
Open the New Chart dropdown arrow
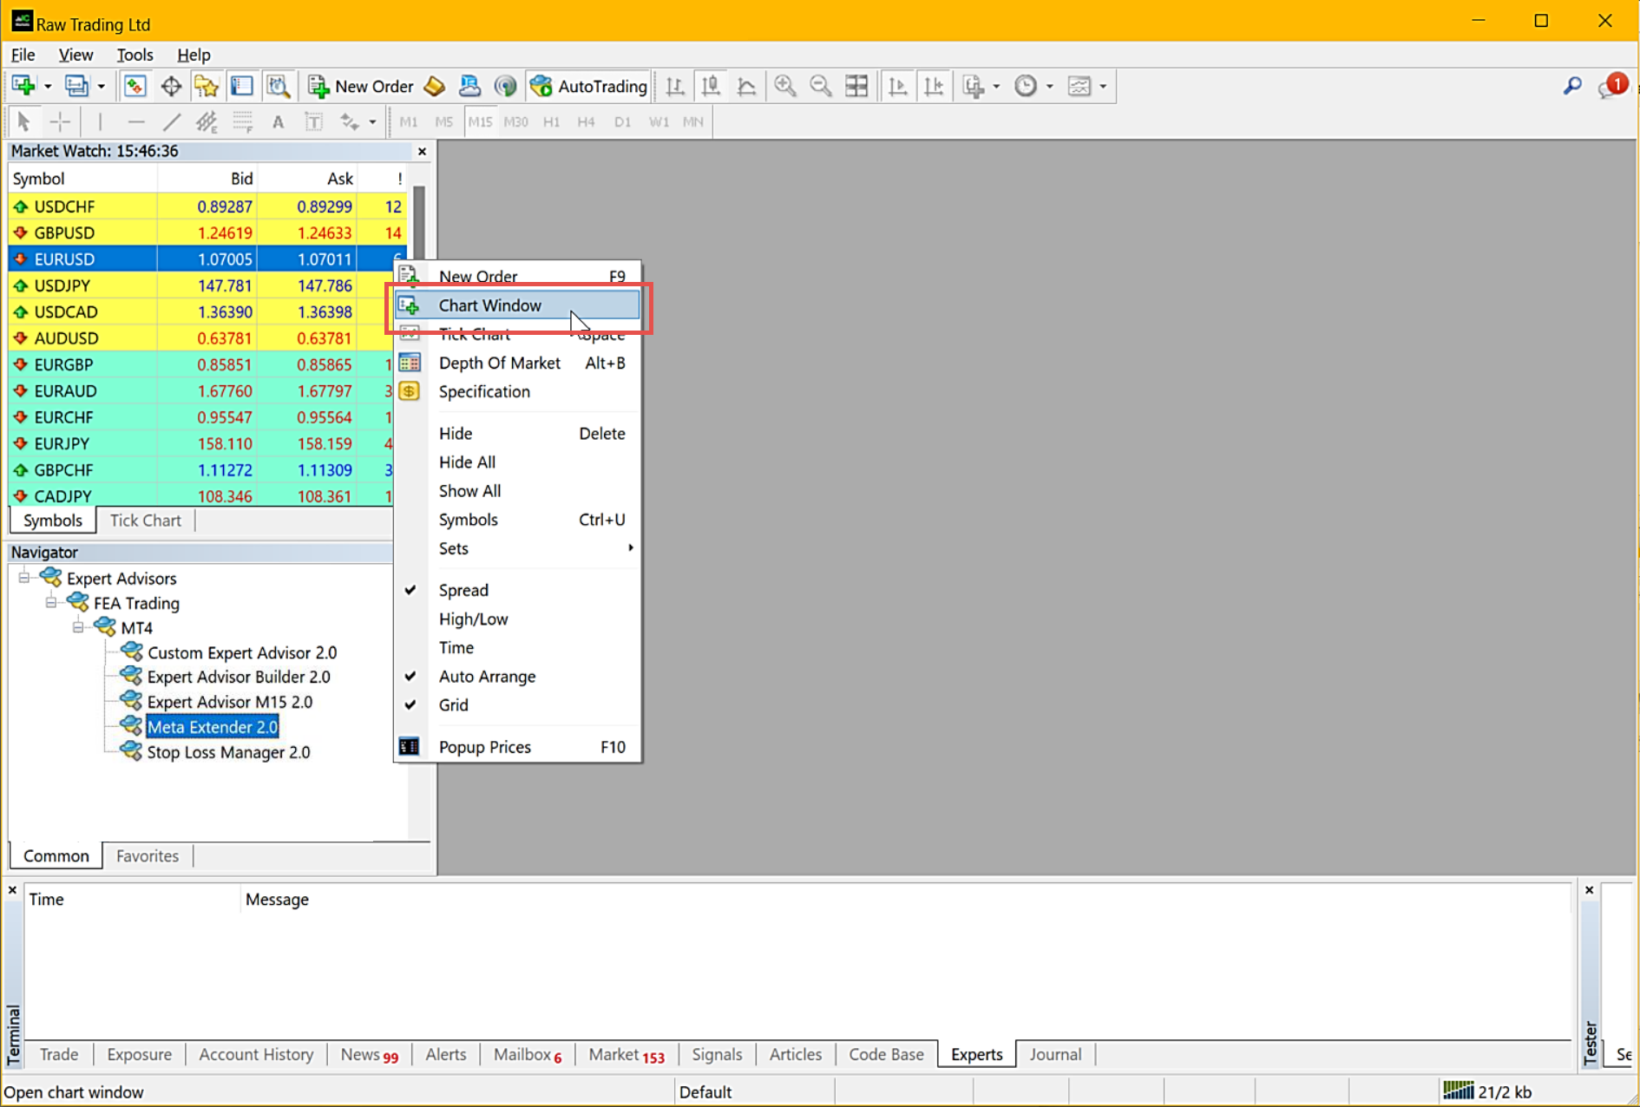pos(48,87)
